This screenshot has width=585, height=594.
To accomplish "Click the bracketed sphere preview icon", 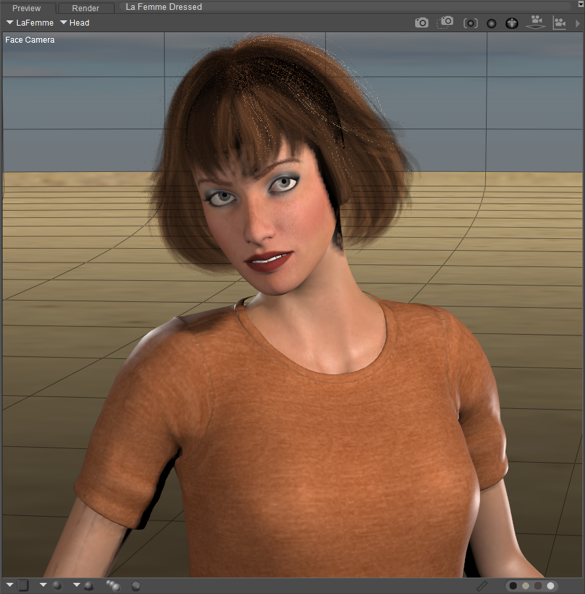I will point(470,24).
